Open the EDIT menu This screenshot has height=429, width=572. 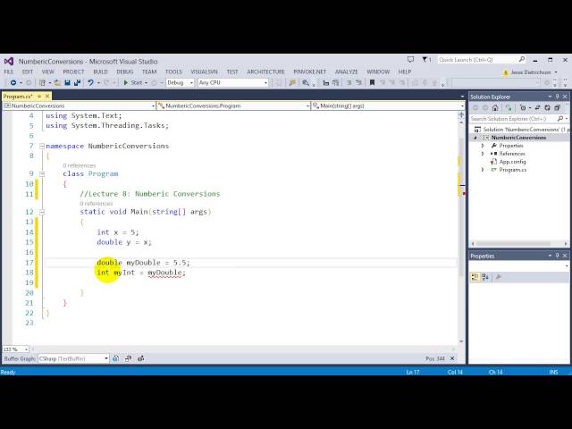[x=28, y=71]
